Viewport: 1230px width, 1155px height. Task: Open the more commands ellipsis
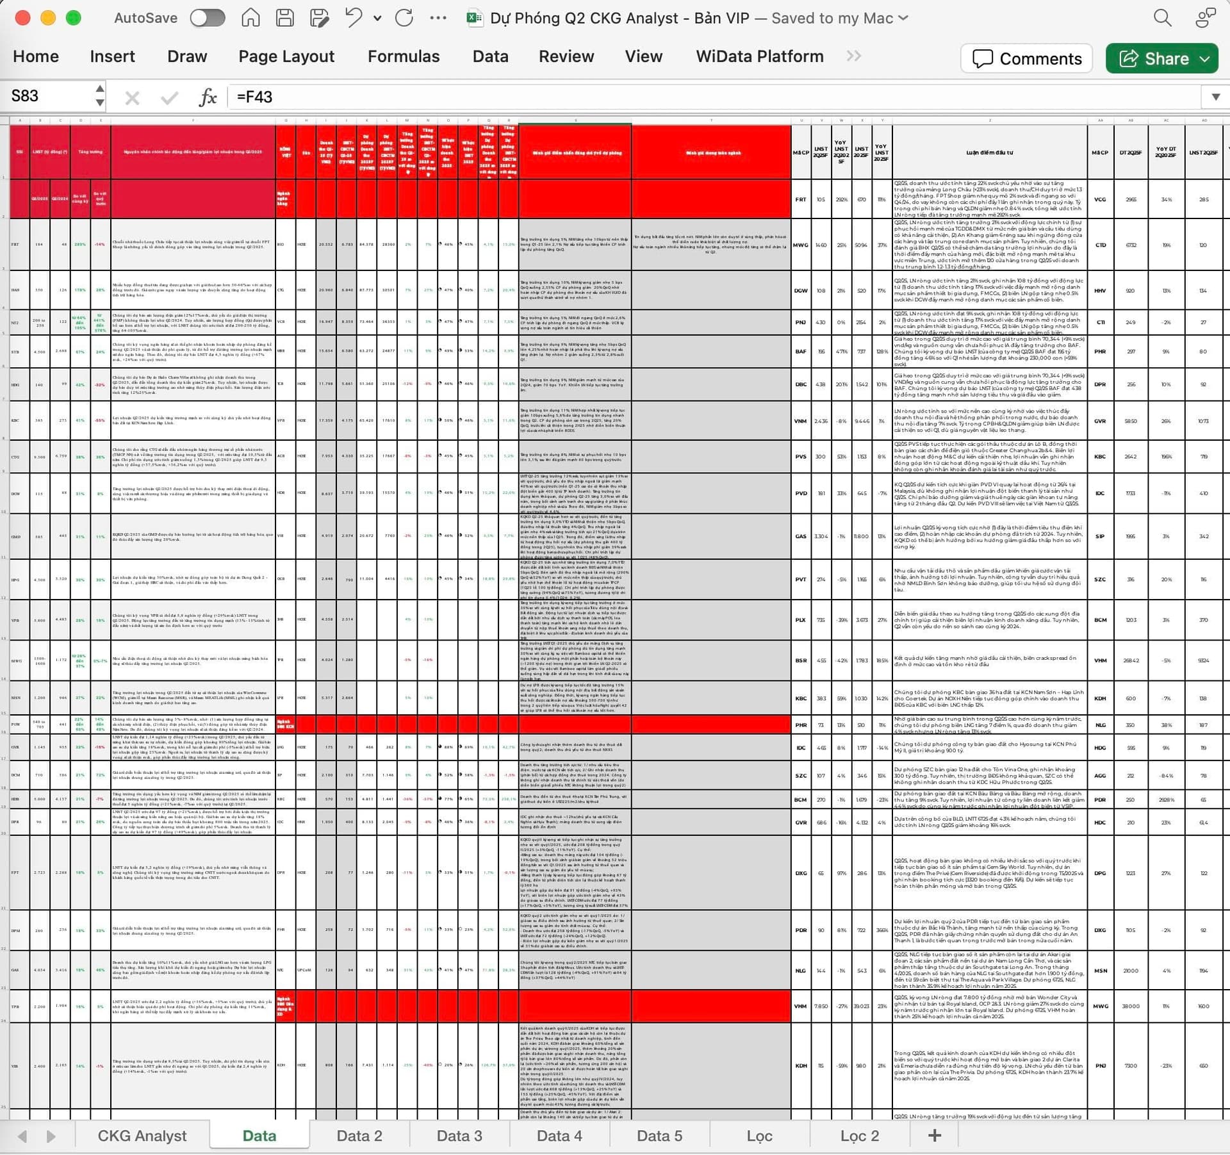[x=438, y=18]
